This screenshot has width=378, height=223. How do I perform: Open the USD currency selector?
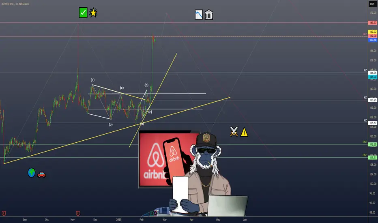(x=372, y=4)
